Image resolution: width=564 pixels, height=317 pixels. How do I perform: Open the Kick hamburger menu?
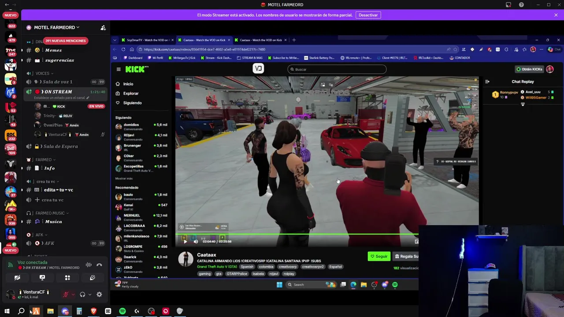point(119,69)
